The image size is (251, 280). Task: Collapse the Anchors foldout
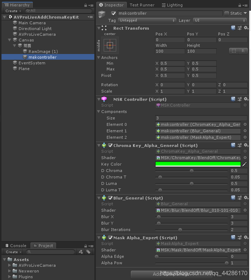pyautogui.click(x=98, y=58)
